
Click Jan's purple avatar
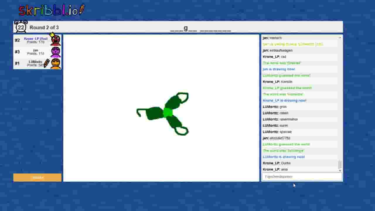[55, 52]
